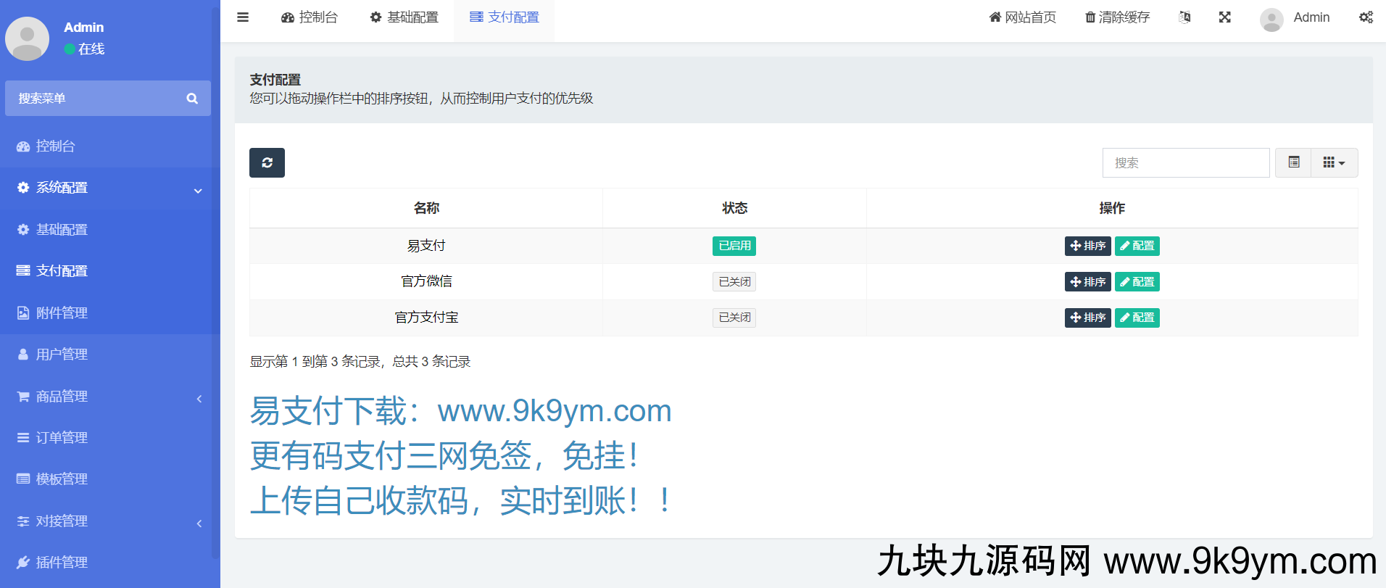Viewport: 1386px width, 588px height.
Task: Click the 搜索 input field above the table
Action: coord(1185,162)
